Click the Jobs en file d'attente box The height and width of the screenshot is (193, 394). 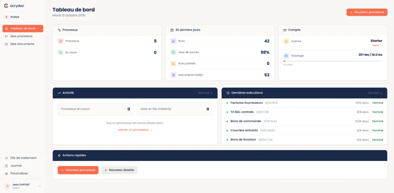175,109
